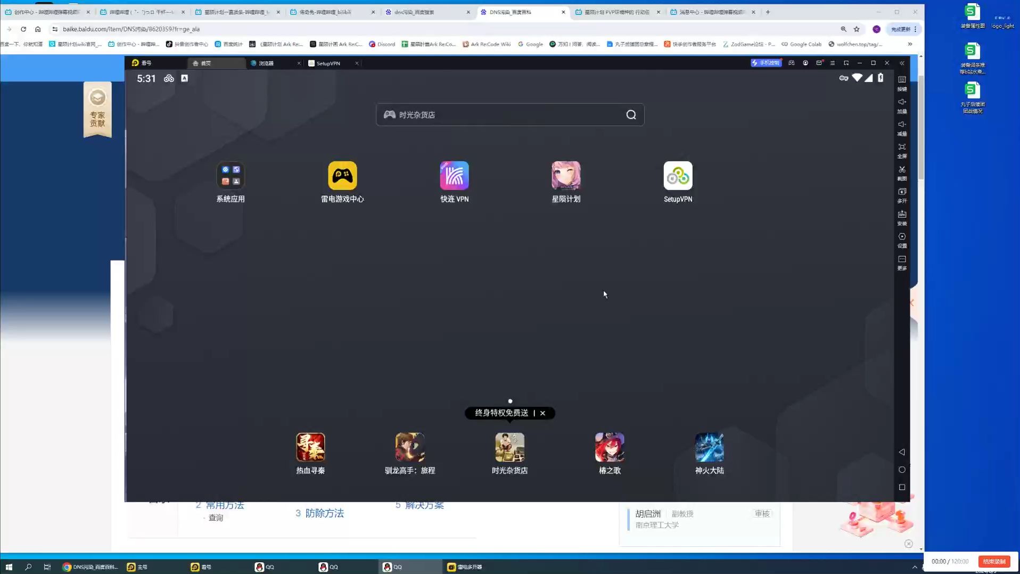Open the 3 防除方法 section link
The width and height of the screenshot is (1020, 574).
pyautogui.click(x=319, y=513)
